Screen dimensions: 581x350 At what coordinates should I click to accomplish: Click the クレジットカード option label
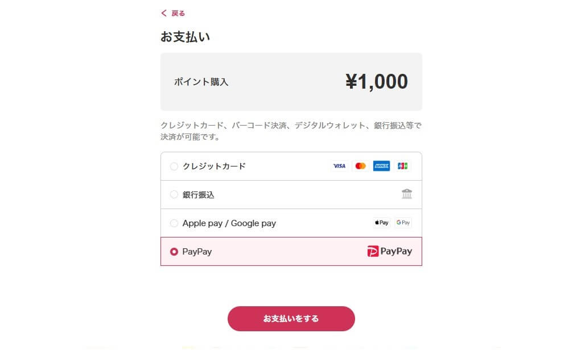[x=214, y=166]
